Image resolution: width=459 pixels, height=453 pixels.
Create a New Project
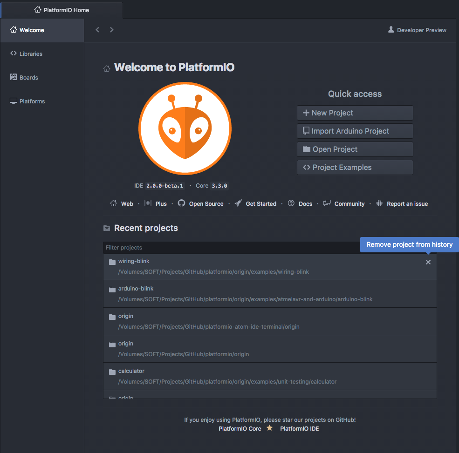click(x=355, y=113)
